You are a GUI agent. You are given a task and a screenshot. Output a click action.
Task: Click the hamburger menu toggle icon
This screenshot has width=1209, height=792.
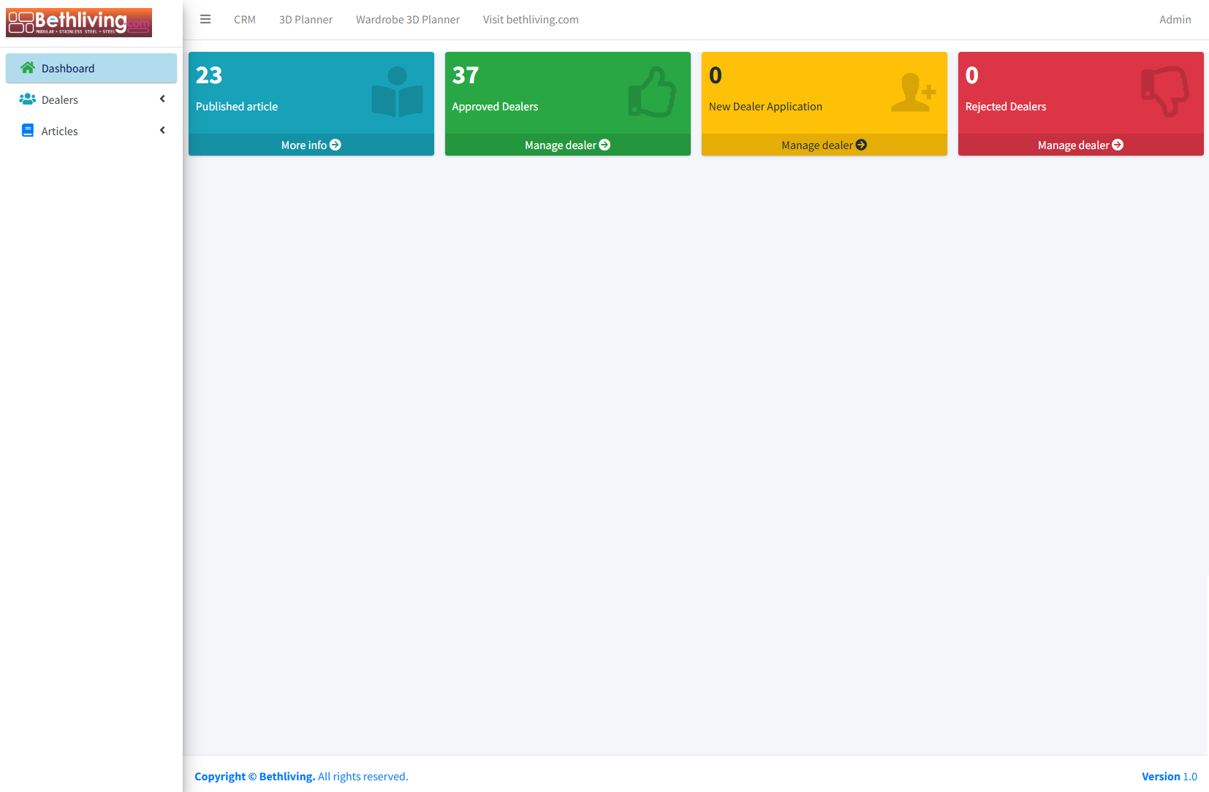(x=205, y=20)
